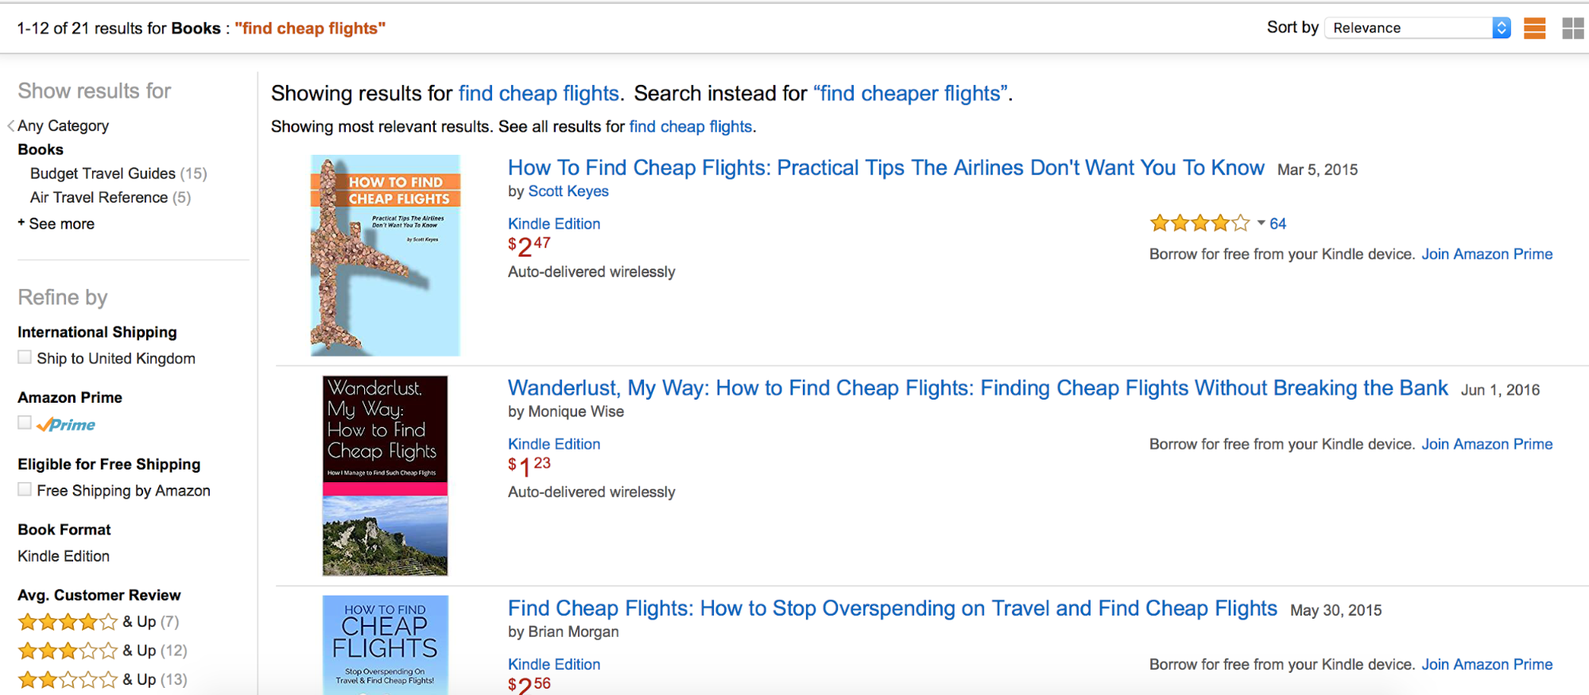The image size is (1589, 695).
Task: Open author Scott Keyes link
Action: (568, 191)
